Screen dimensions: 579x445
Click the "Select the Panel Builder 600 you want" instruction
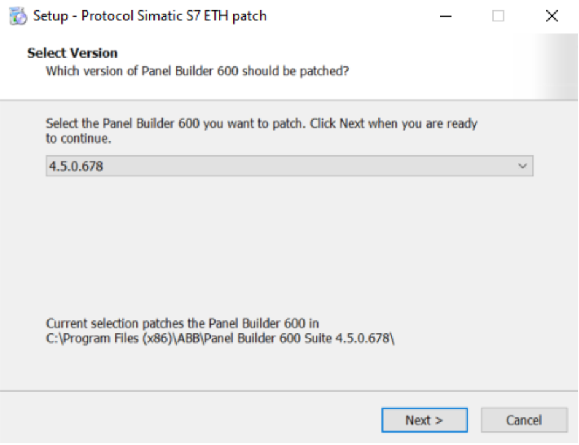pyautogui.click(x=261, y=123)
